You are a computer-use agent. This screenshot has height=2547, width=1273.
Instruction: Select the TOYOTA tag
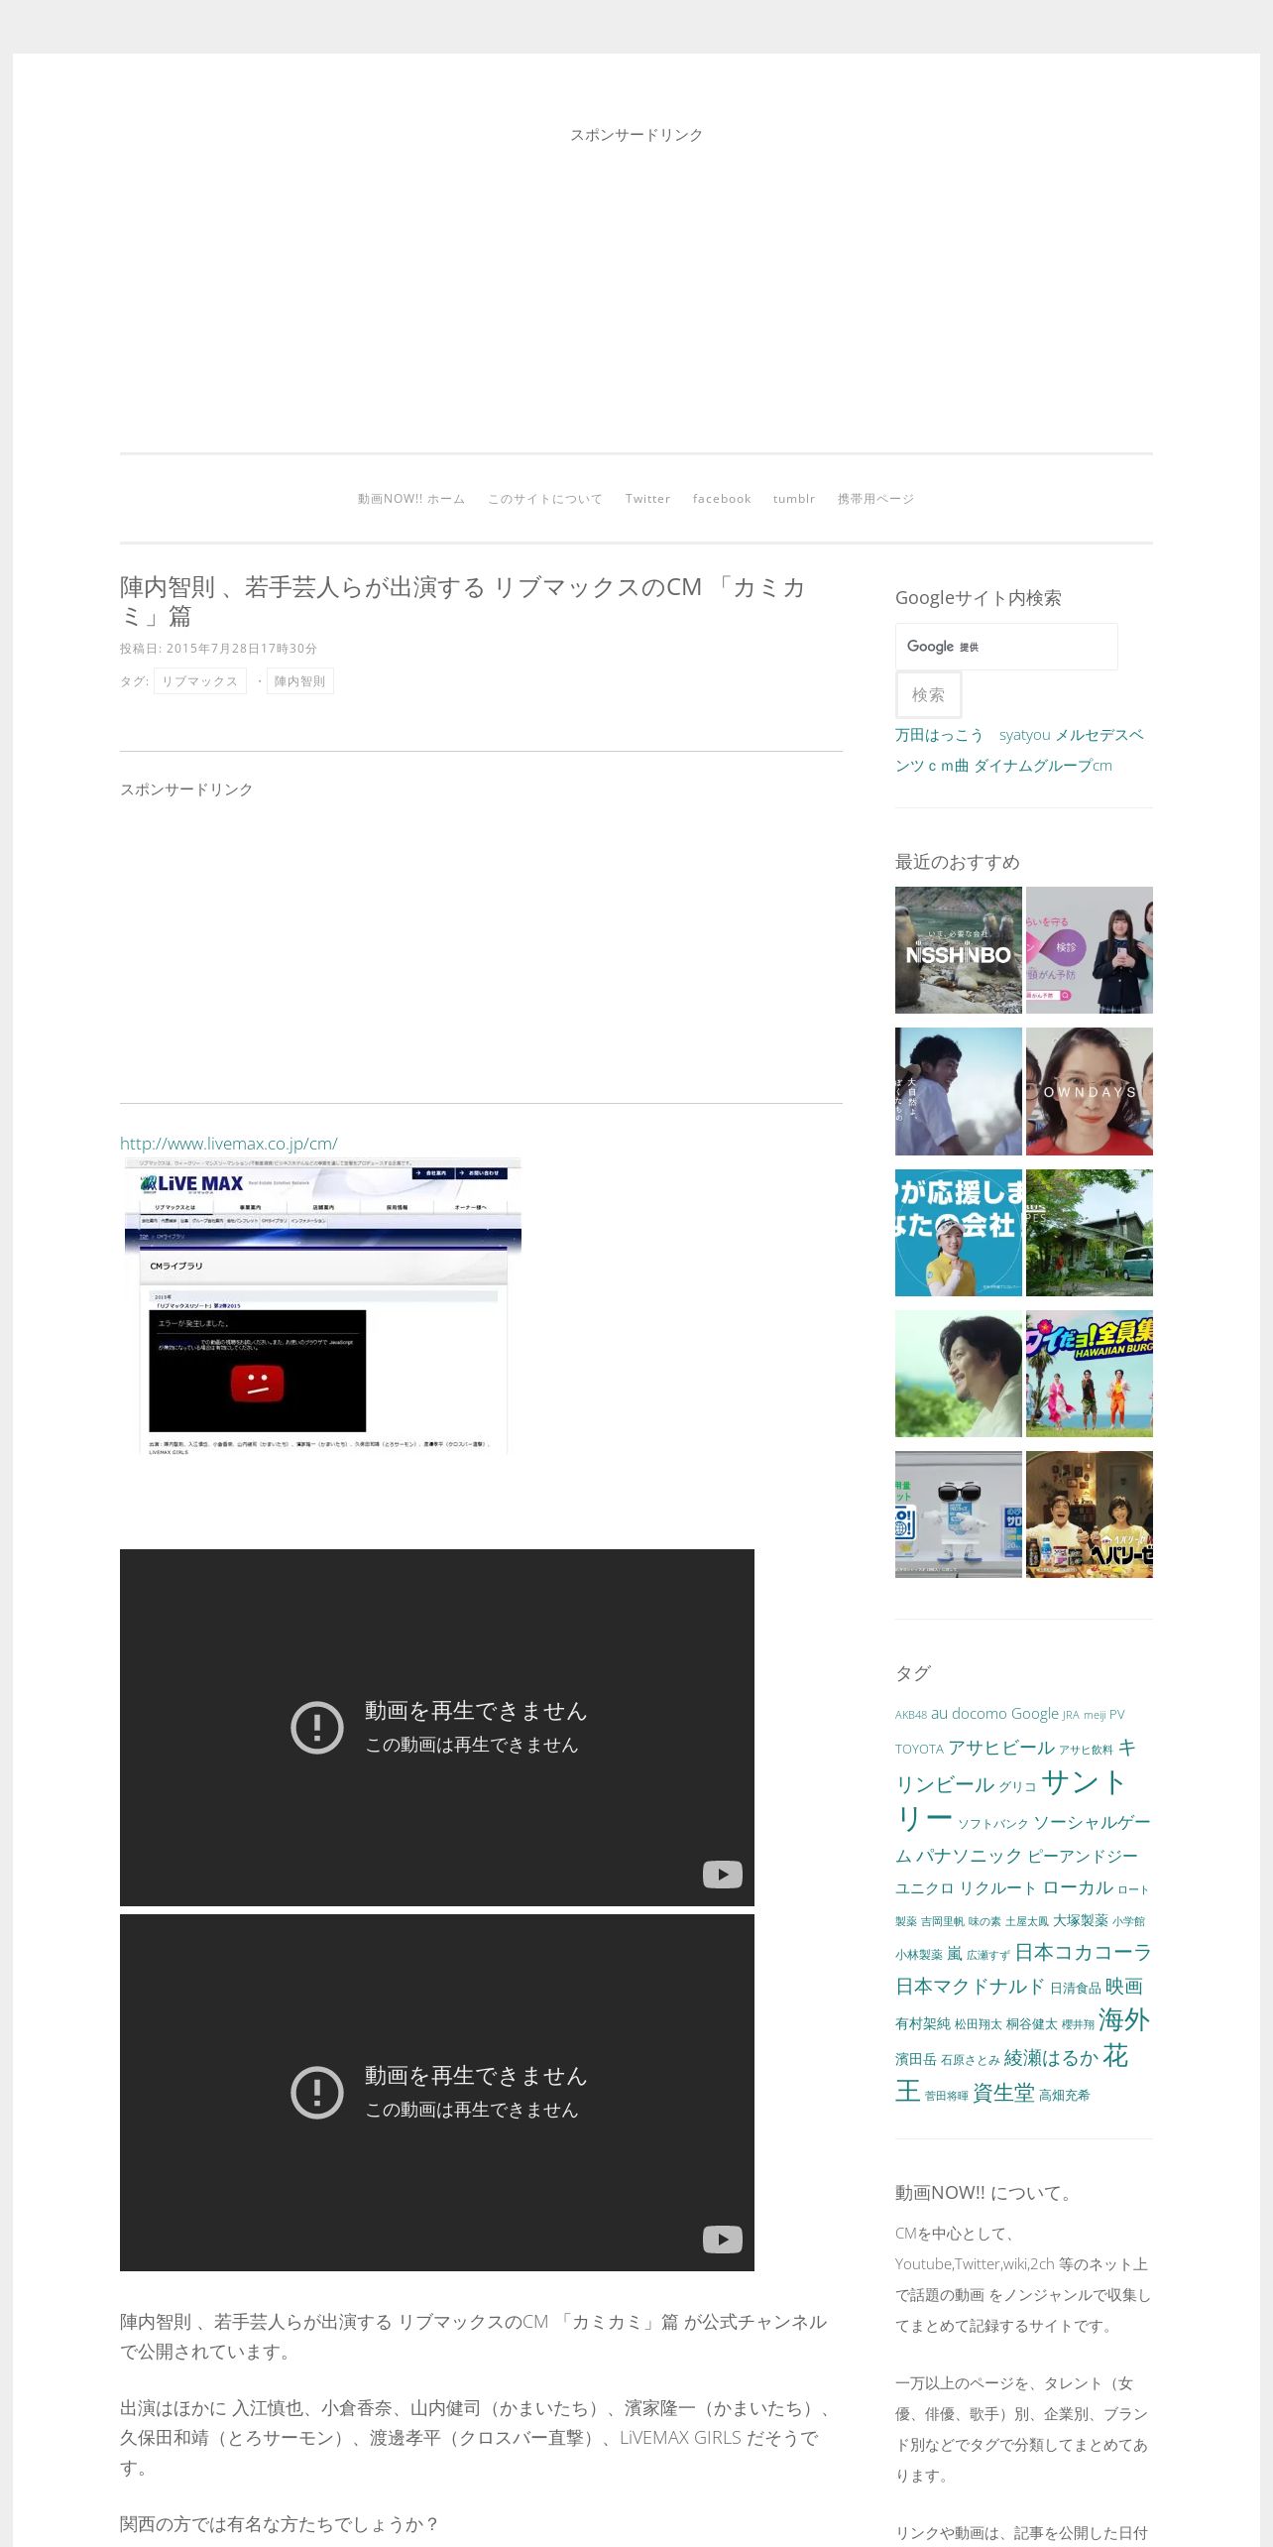tap(919, 1750)
